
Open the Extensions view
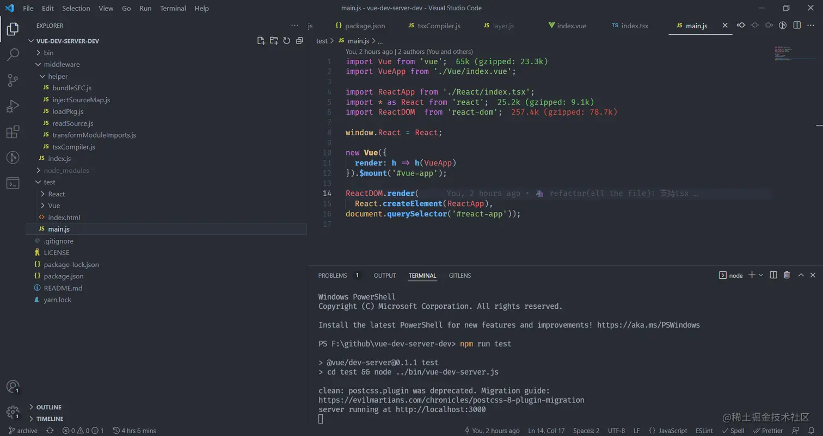coord(13,132)
